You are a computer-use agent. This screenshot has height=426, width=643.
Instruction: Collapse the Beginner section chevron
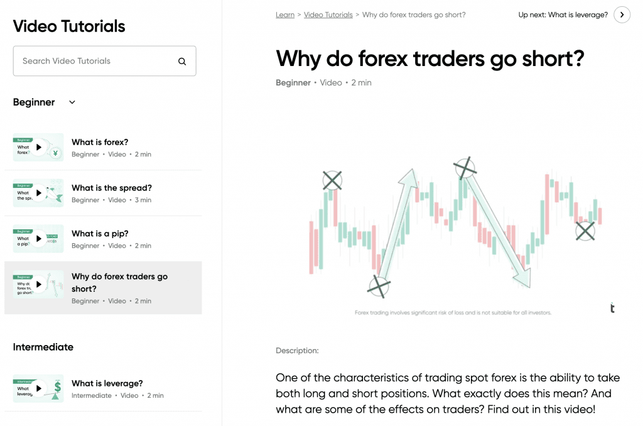click(71, 102)
